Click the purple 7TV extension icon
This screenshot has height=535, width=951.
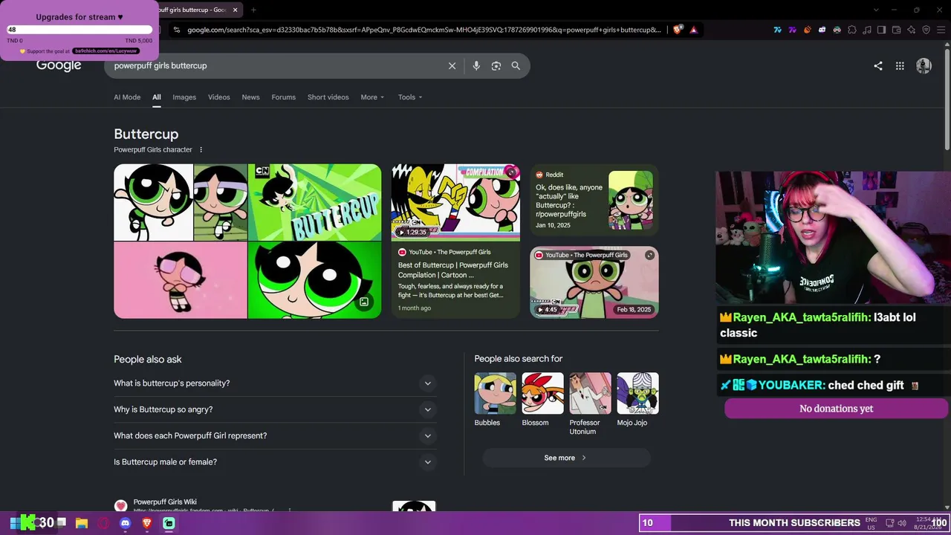point(793,30)
